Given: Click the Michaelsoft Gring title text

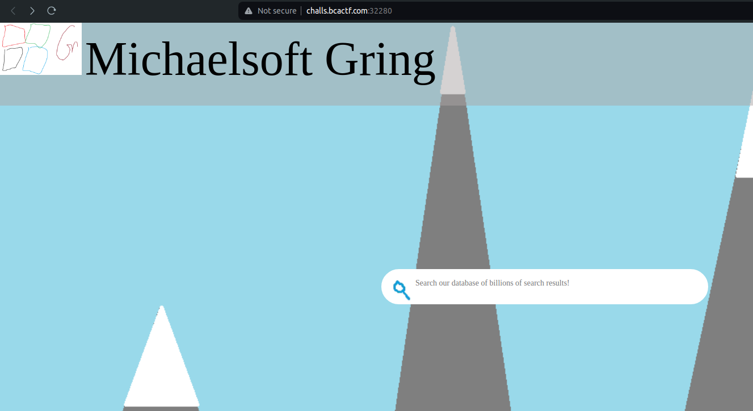Looking at the screenshot, I should (x=260, y=60).
